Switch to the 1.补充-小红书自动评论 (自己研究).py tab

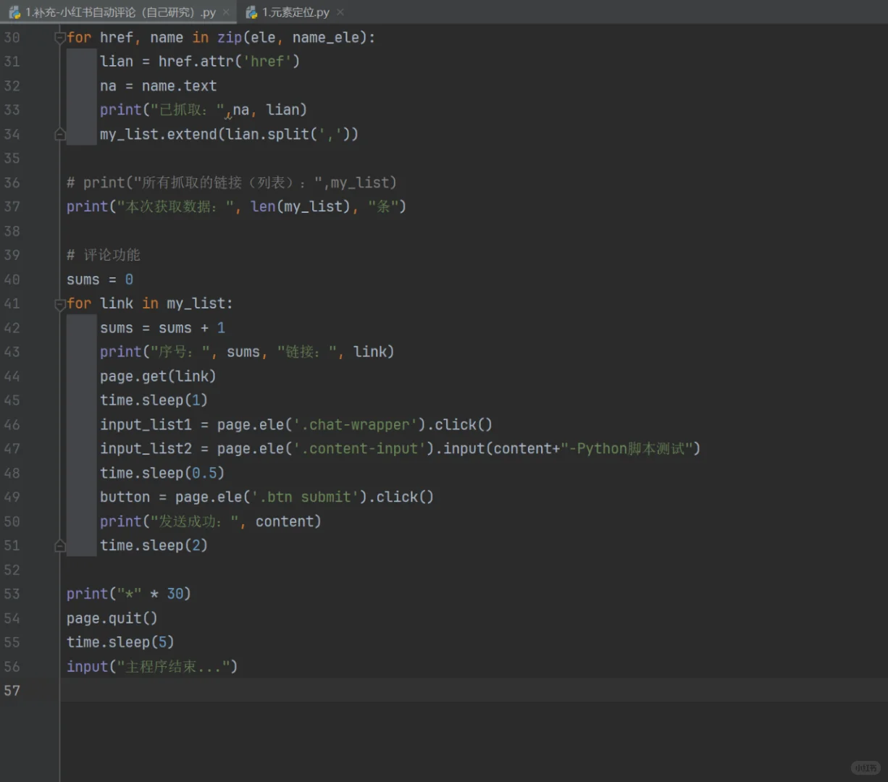click(120, 12)
